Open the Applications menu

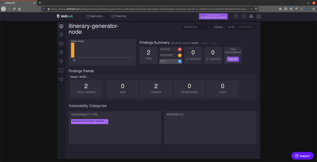(x=94, y=16)
